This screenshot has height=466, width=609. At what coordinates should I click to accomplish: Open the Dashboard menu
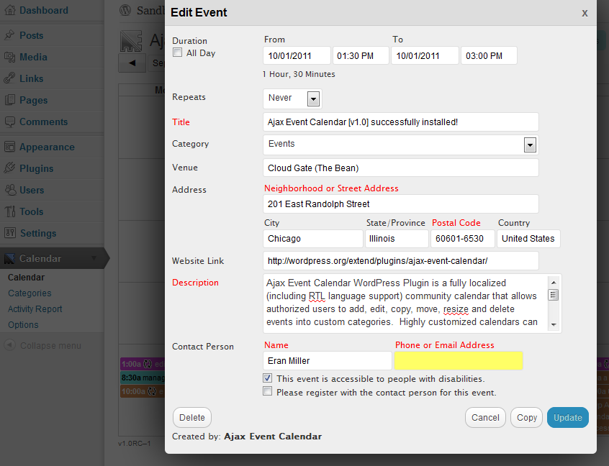point(44,10)
